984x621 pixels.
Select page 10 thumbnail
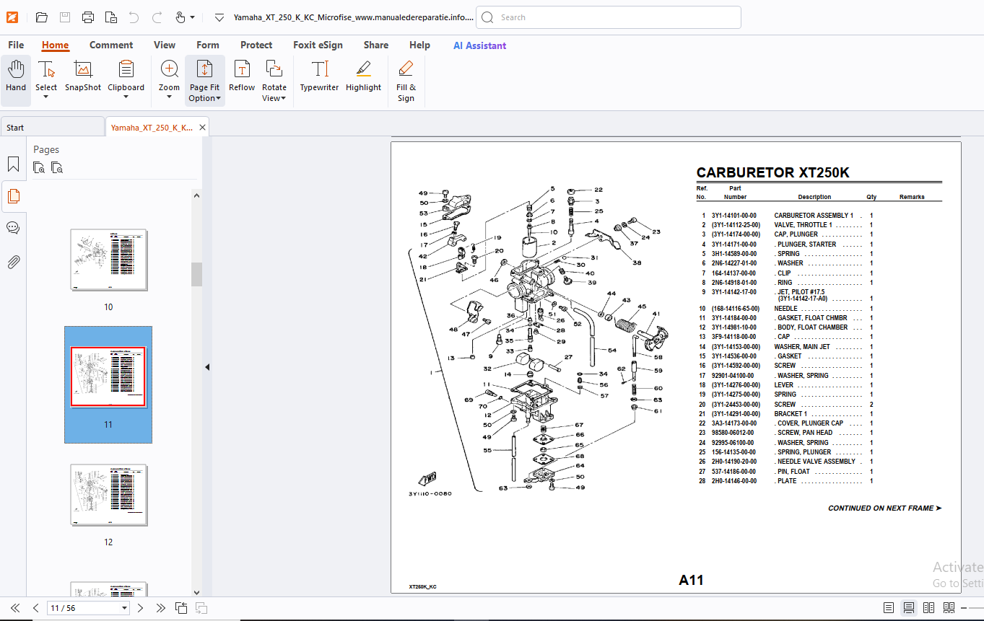108,260
